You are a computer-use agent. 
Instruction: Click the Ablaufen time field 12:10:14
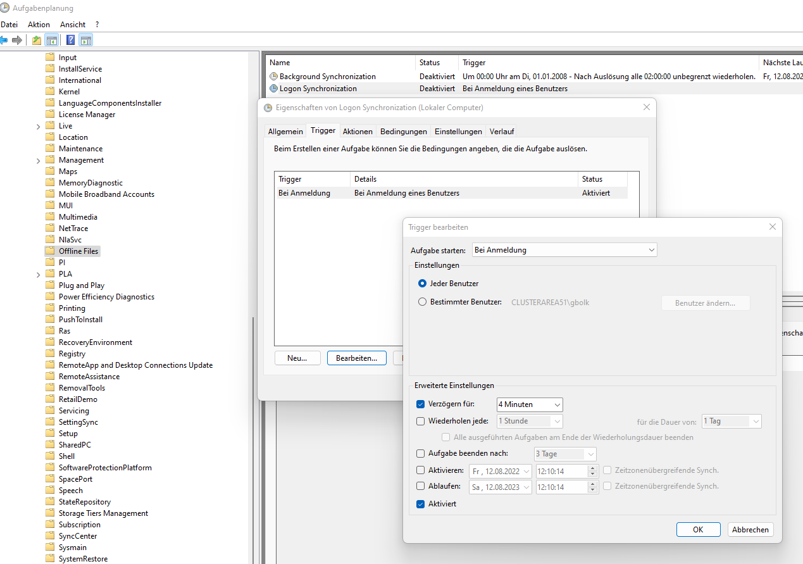(561, 487)
